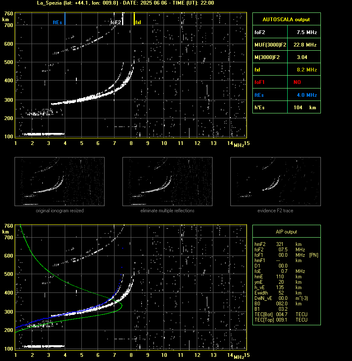Click the fxI 8.2 MHz value
This screenshot has height=361, width=352.
[307, 69]
